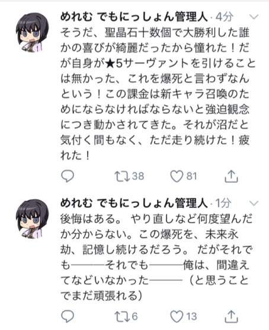Tap the 38 retweet count
Image resolution: width=269 pixels, height=330 pixels.
tap(138, 176)
